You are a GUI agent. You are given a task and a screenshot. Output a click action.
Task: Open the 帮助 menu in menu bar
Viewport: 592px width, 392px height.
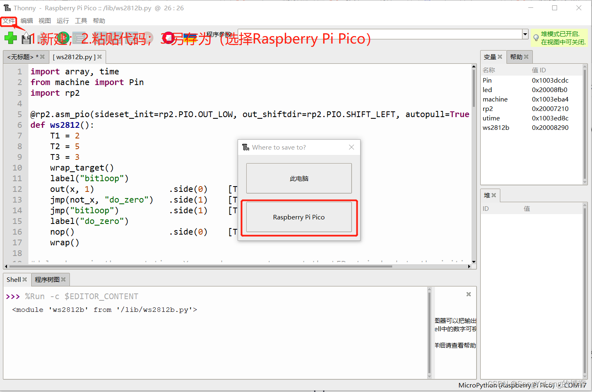pyautogui.click(x=99, y=21)
